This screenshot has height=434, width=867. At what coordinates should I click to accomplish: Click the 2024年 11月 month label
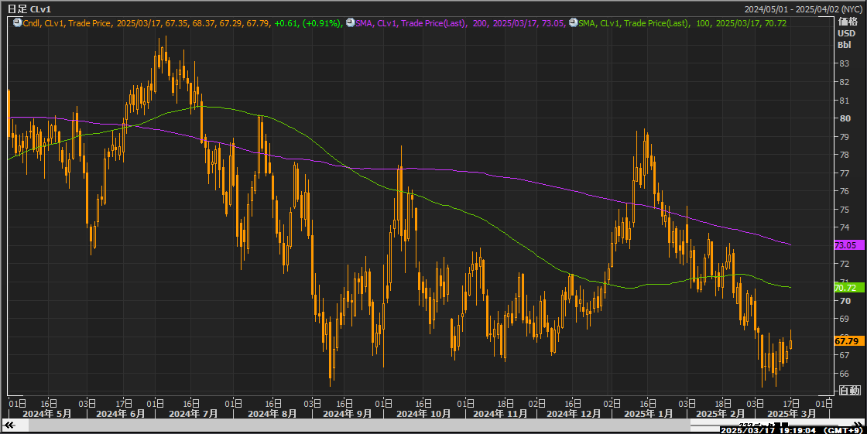pos(500,414)
